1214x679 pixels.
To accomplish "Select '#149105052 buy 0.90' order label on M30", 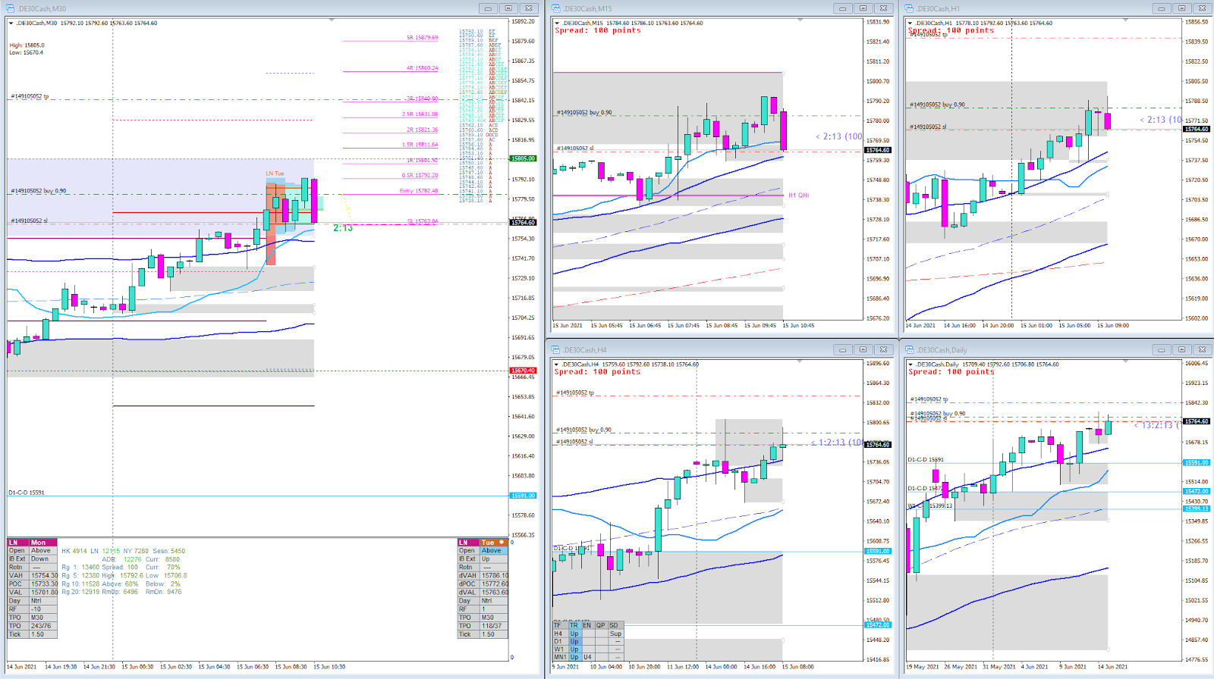I will [x=38, y=191].
